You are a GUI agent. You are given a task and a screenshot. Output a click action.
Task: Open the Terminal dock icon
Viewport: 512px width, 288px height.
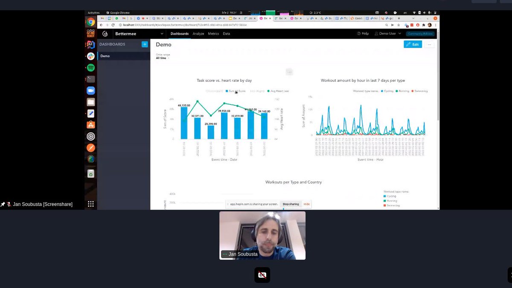[x=90, y=79]
